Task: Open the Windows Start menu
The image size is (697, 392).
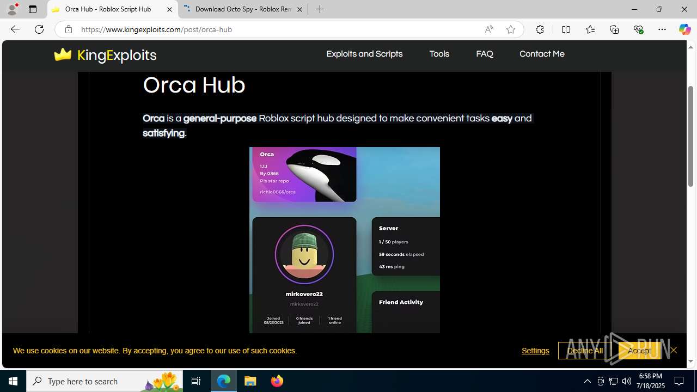Action: pyautogui.click(x=13, y=381)
